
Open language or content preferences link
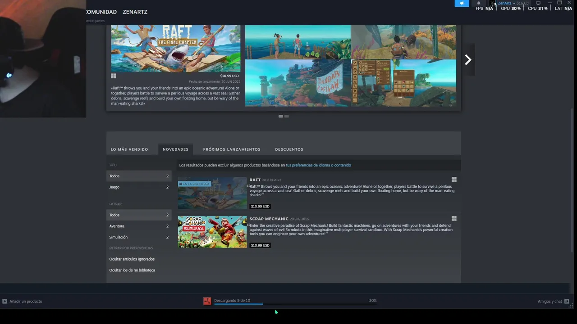click(318, 165)
